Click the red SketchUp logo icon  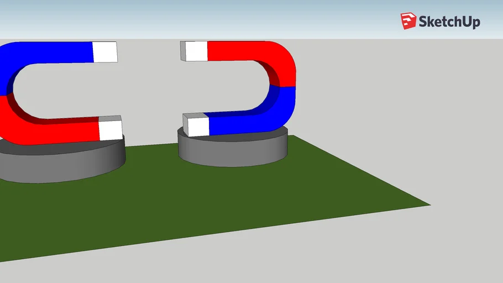pyautogui.click(x=408, y=21)
